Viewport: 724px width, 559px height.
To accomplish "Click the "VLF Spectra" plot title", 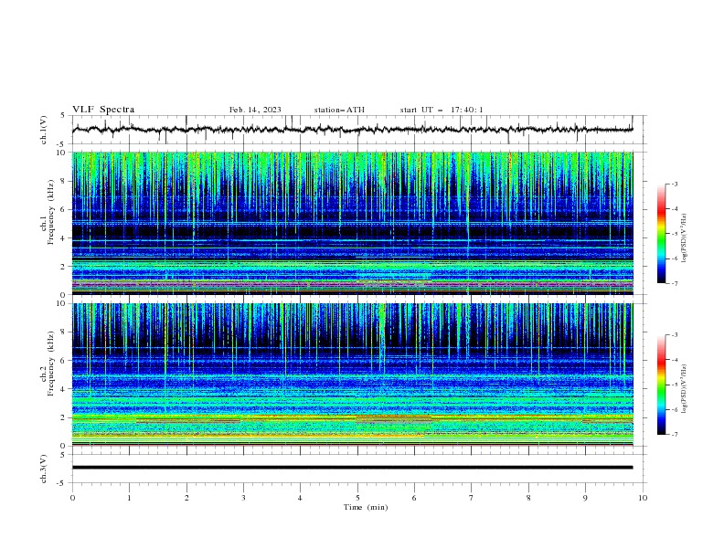I will 103,110.
